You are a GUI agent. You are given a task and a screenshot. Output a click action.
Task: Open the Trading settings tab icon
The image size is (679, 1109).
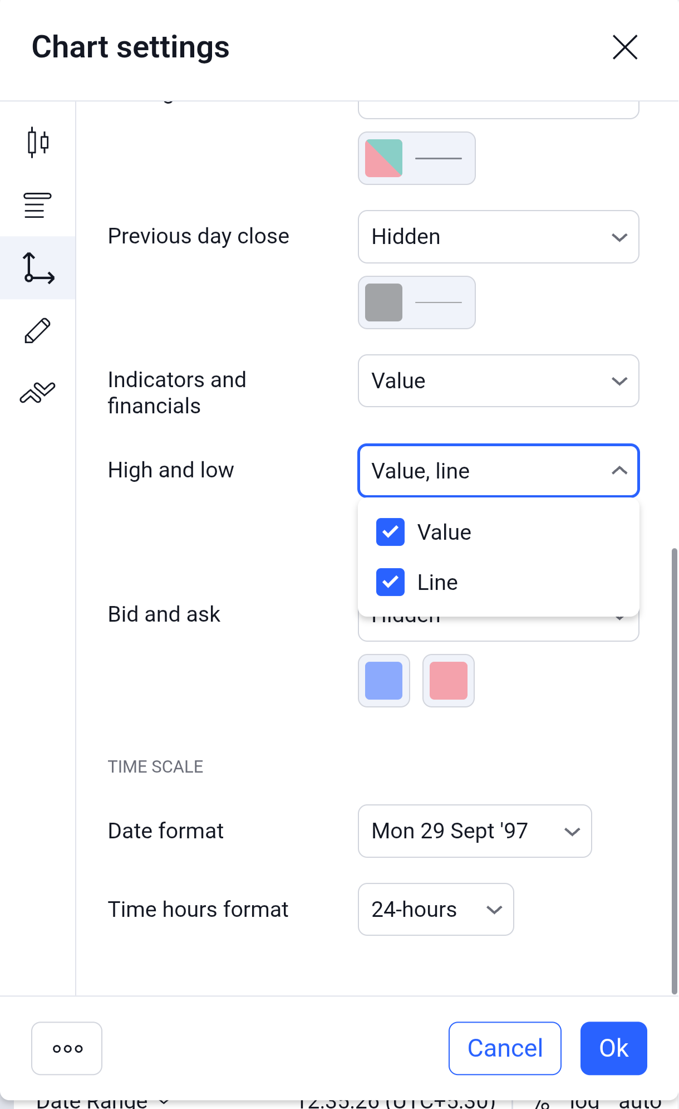(x=38, y=393)
